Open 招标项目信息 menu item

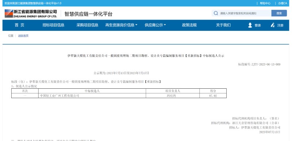tap(53, 25)
